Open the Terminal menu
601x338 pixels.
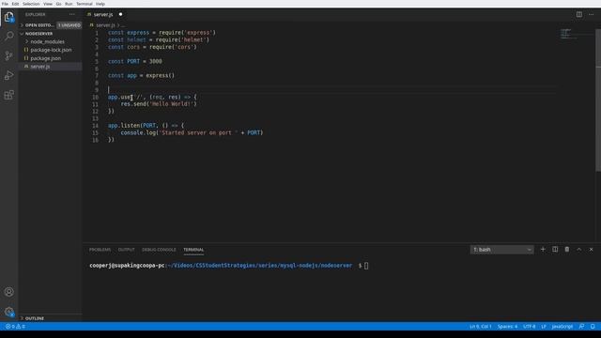coord(85,4)
